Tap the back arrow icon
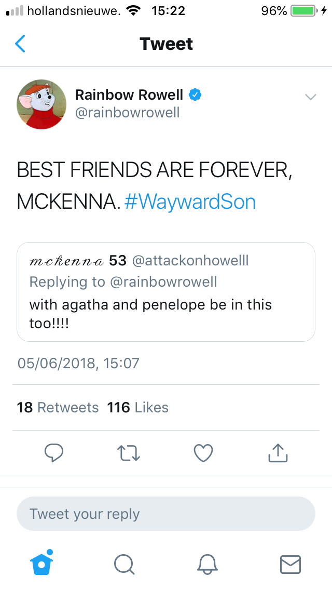The height and width of the screenshot is (590, 332). [20, 44]
